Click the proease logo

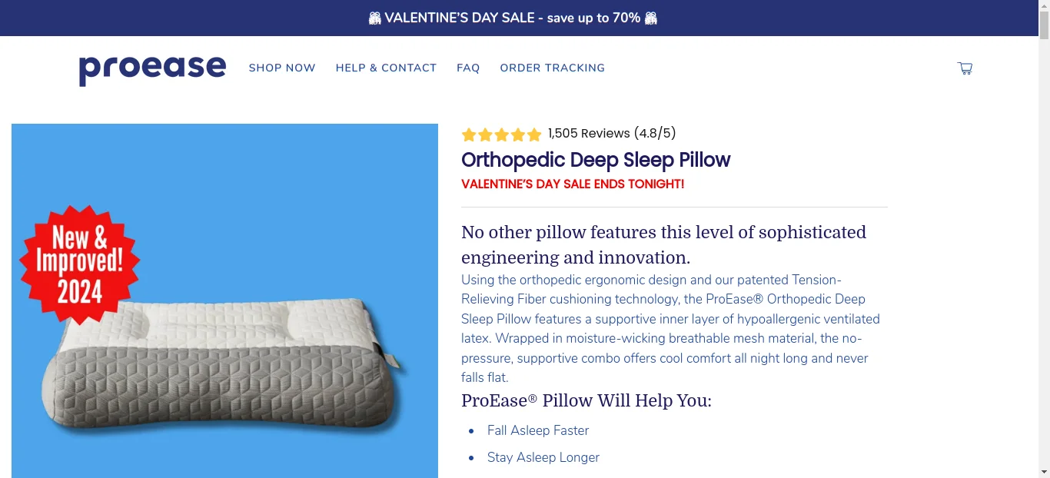click(x=151, y=70)
